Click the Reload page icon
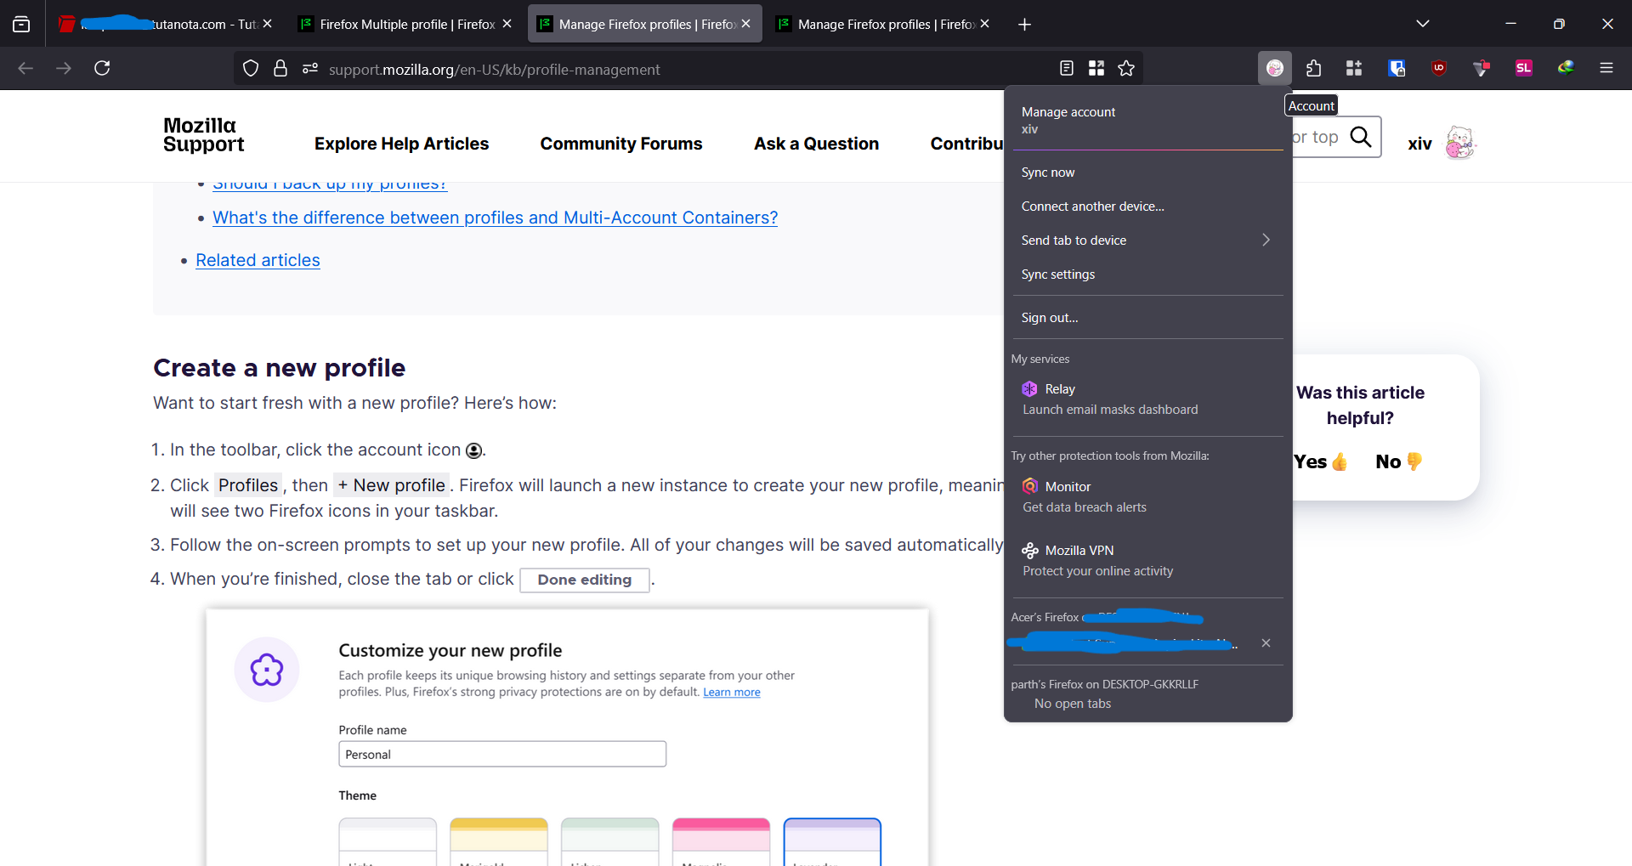 tap(102, 68)
